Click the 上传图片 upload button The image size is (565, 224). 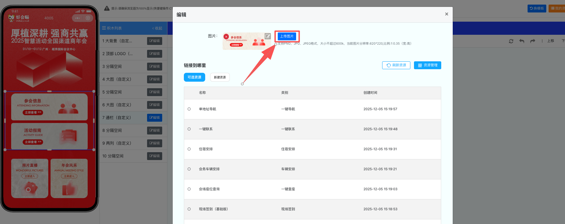click(x=287, y=36)
